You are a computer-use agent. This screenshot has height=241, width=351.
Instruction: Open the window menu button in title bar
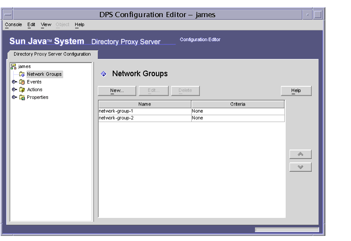point(8,15)
